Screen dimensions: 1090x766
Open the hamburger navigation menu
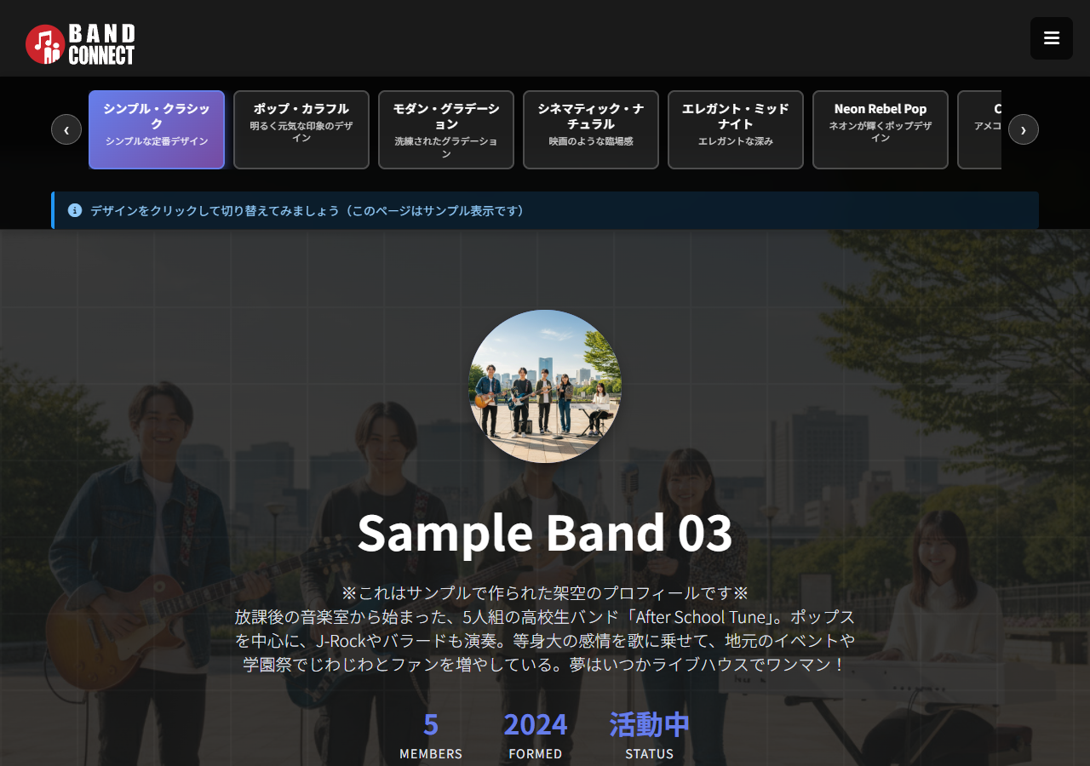tap(1051, 37)
